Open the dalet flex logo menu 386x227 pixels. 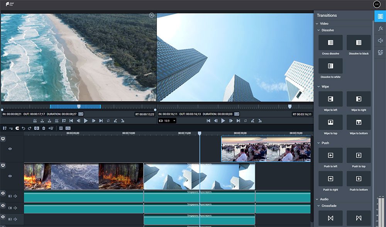point(9,4)
